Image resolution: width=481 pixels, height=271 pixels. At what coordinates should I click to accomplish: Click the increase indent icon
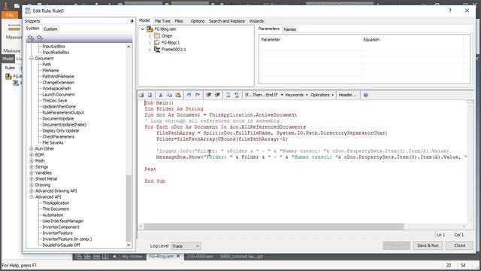217,95
